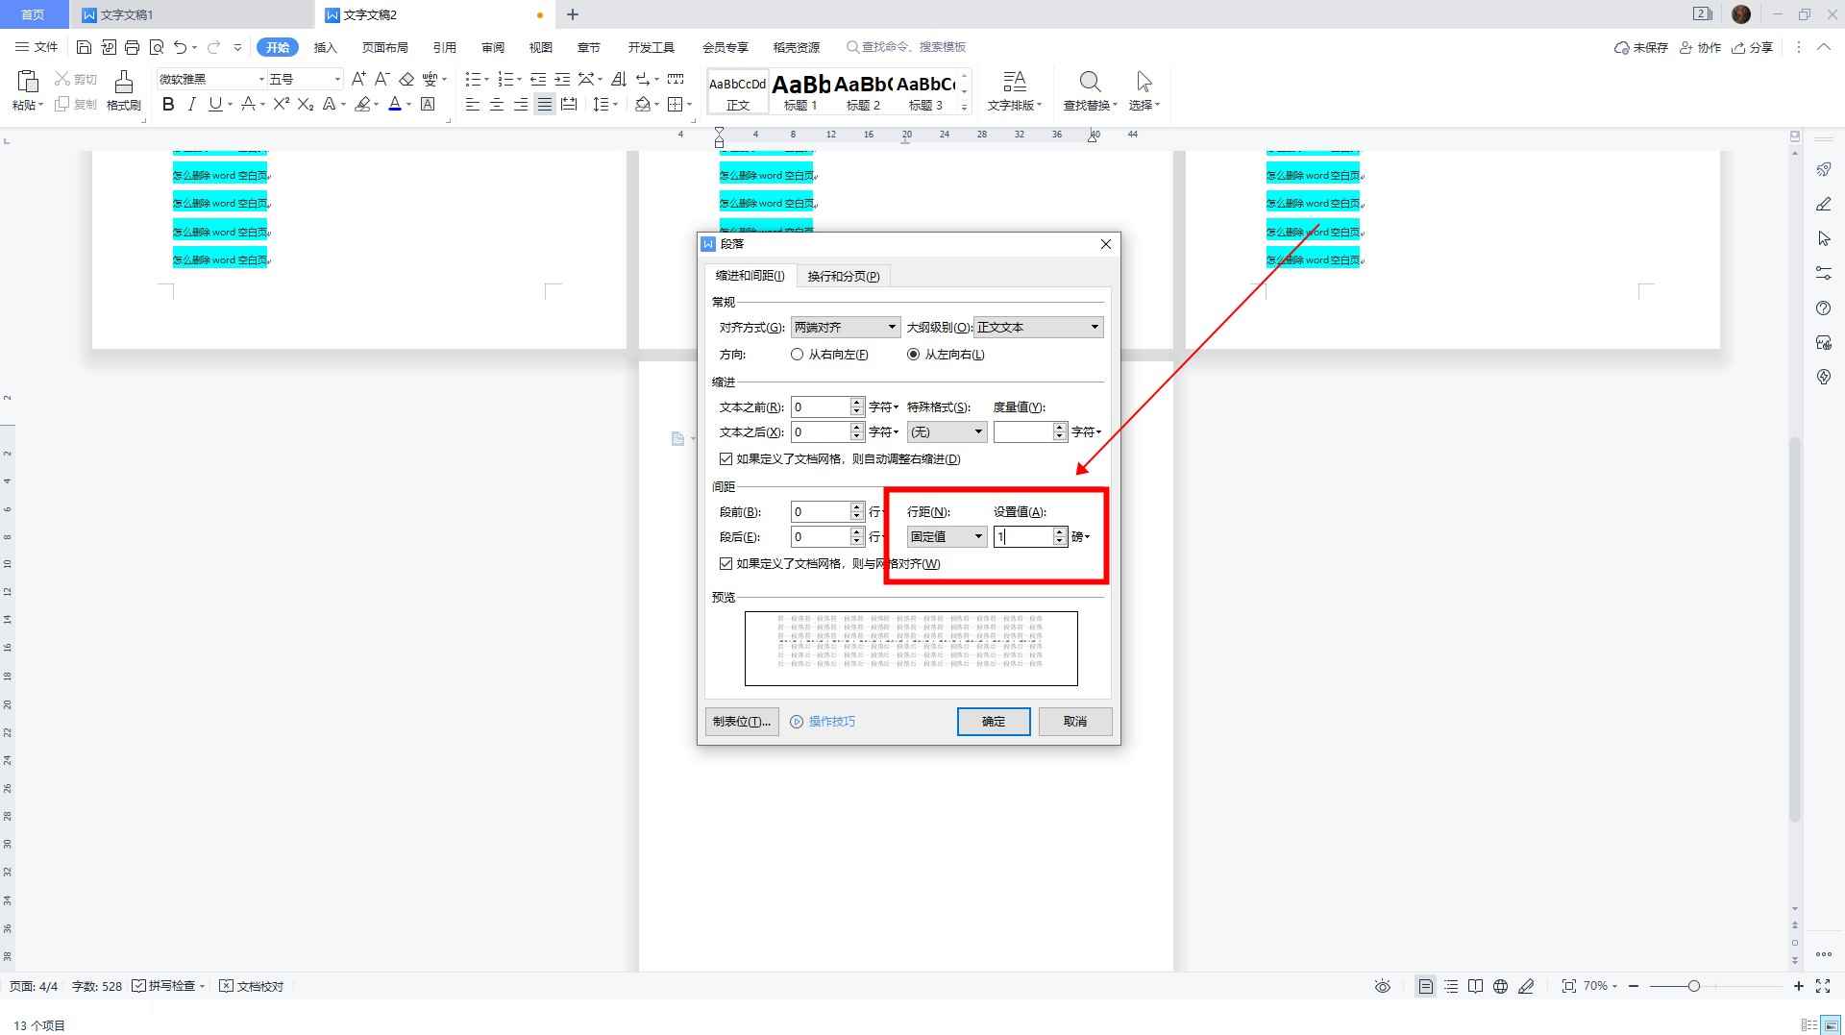Image resolution: width=1845 pixels, height=1035 pixels.
Task: Apply italic formatting from the ribbon
Action: (191, 105)
